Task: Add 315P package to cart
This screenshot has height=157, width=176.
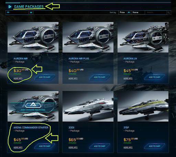Action: 155,146
